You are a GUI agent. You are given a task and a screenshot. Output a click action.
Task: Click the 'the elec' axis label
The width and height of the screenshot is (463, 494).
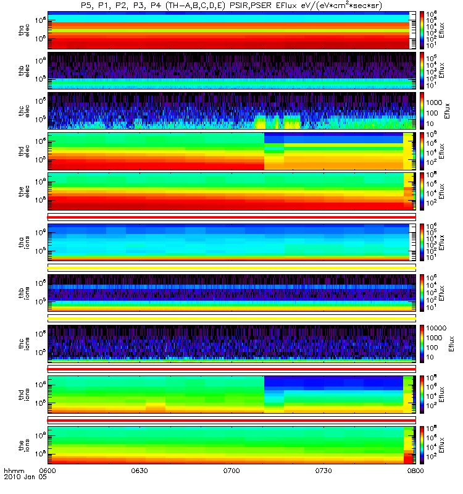24,191
